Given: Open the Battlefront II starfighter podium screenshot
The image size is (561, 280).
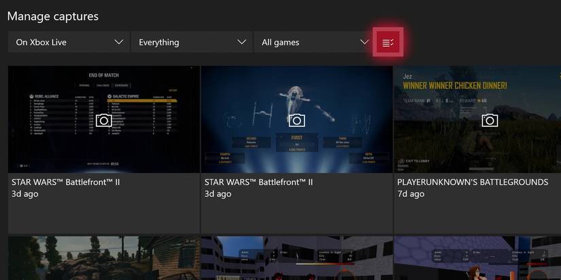Looking at the screenshot, I should tap(296, 119).
